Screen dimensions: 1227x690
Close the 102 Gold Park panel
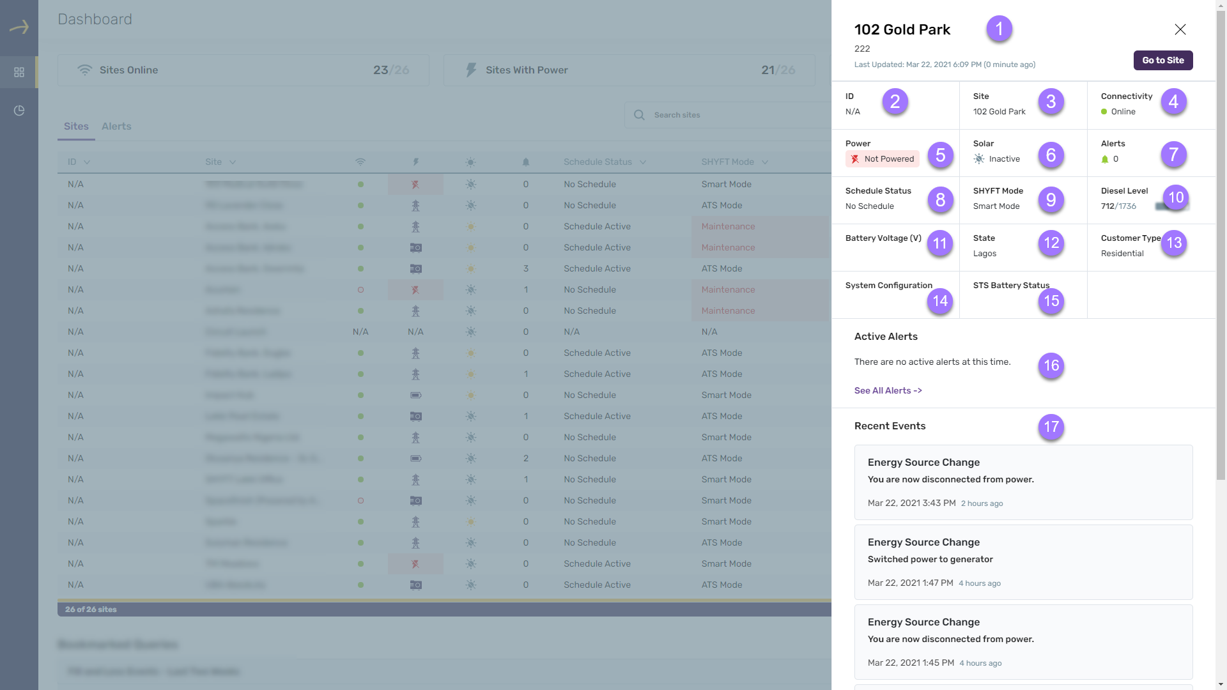(x=1180, y=29)
